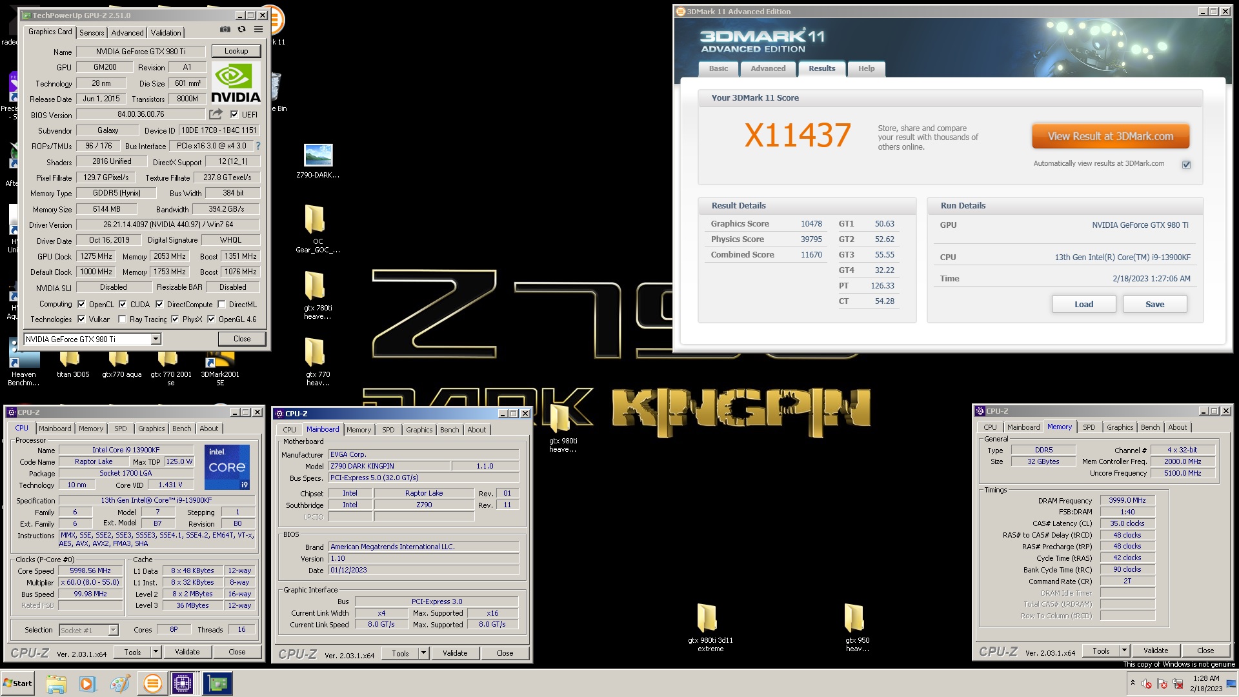This screenshot has width=1239, height=697.
Task: Click Close button in GPU-Z
Action: tap(242, 339)
